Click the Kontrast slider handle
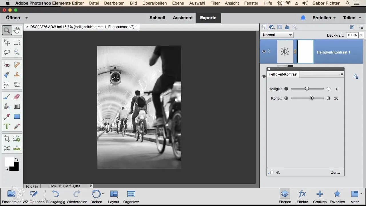 click(311, 98)
